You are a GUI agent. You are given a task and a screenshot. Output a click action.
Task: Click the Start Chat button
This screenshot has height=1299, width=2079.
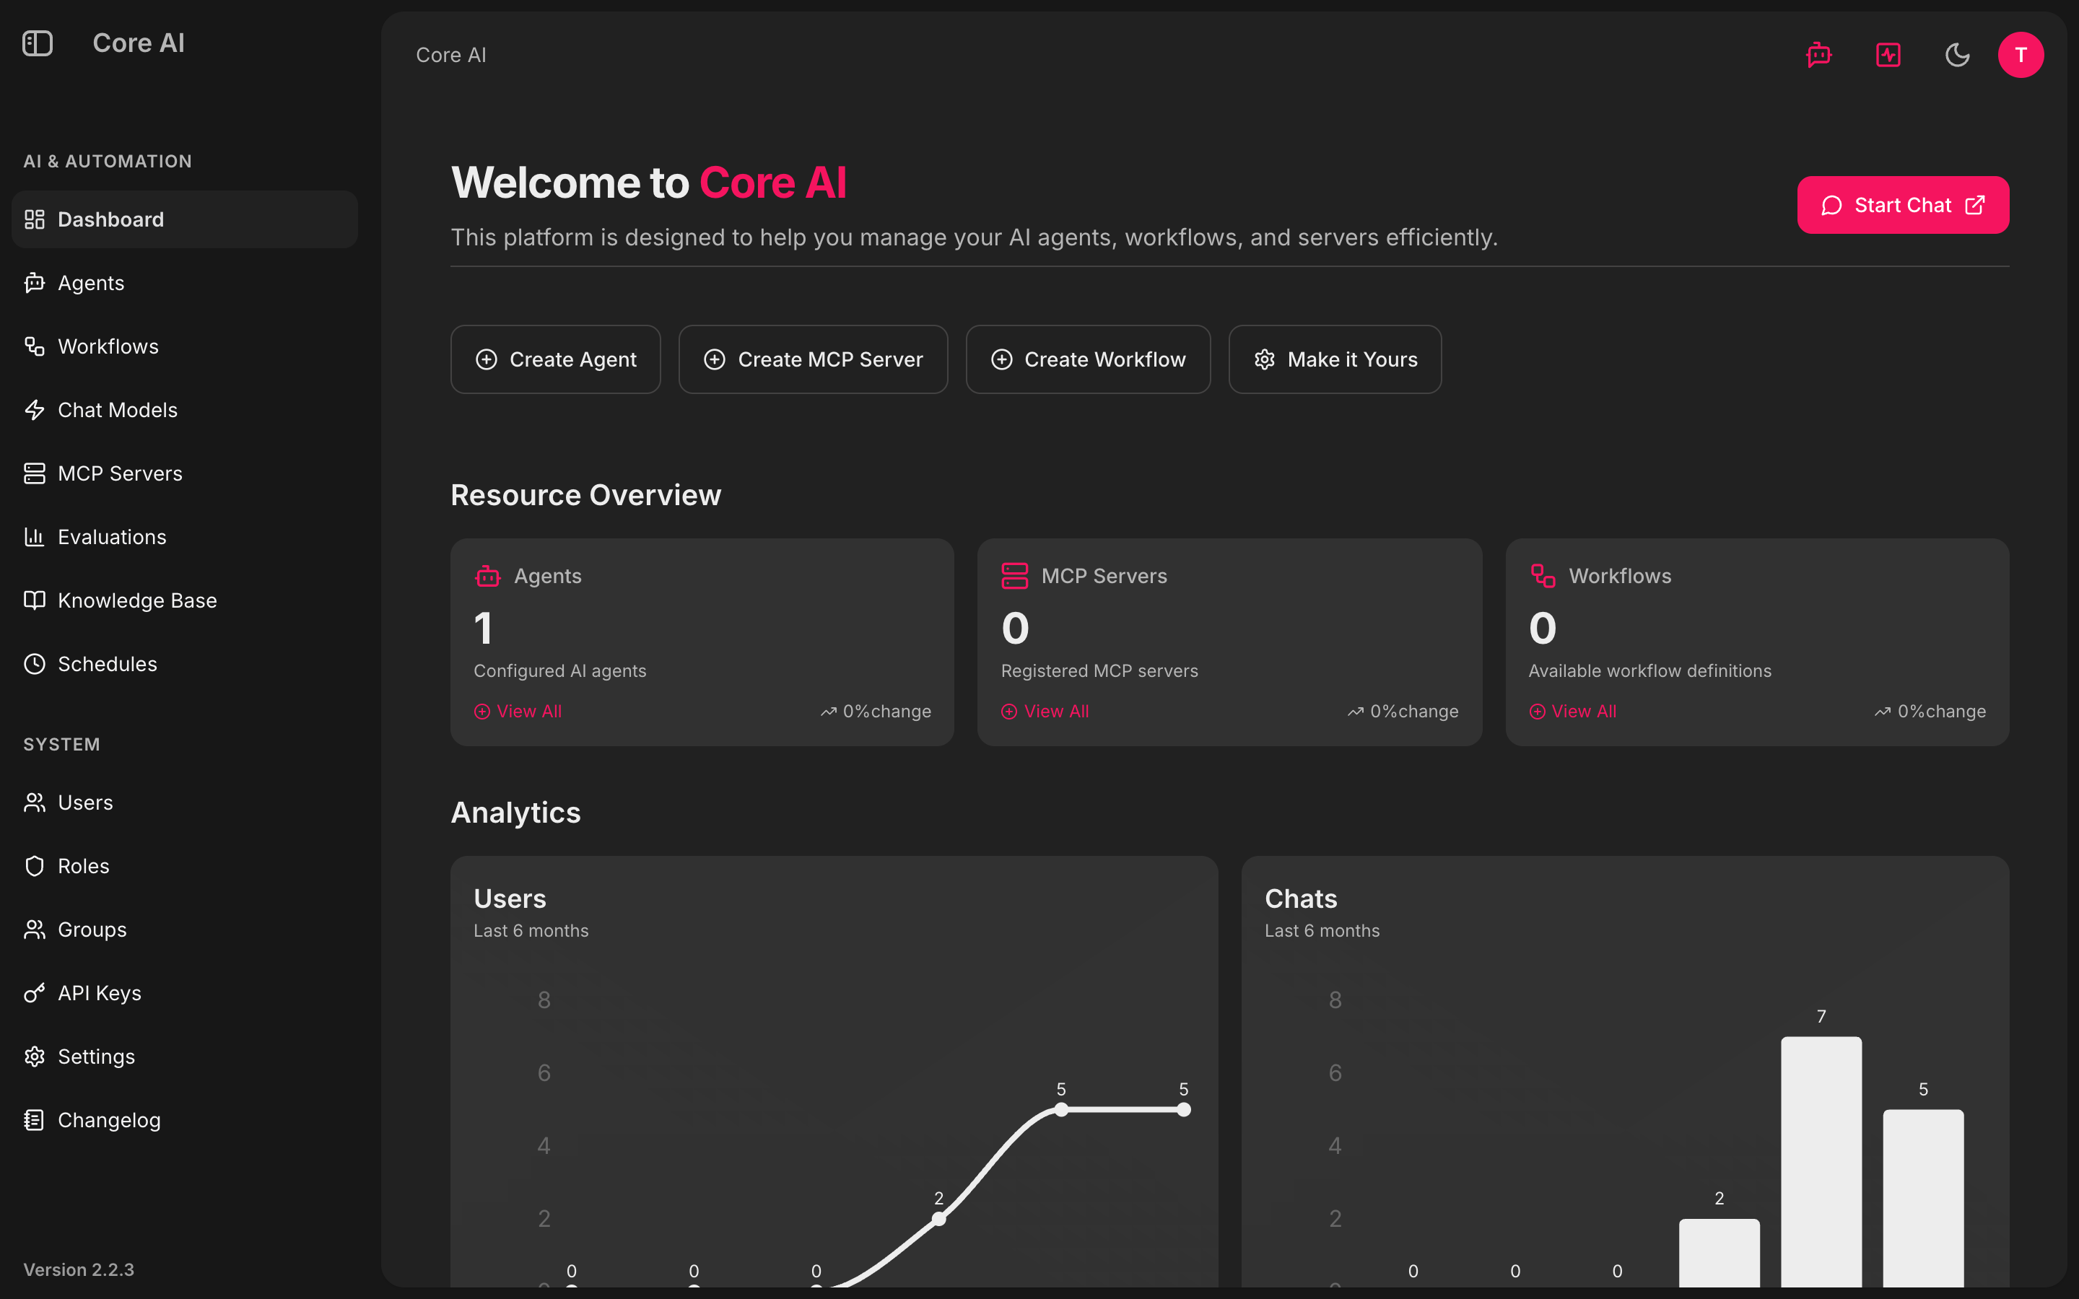(x=1903, y=206)
